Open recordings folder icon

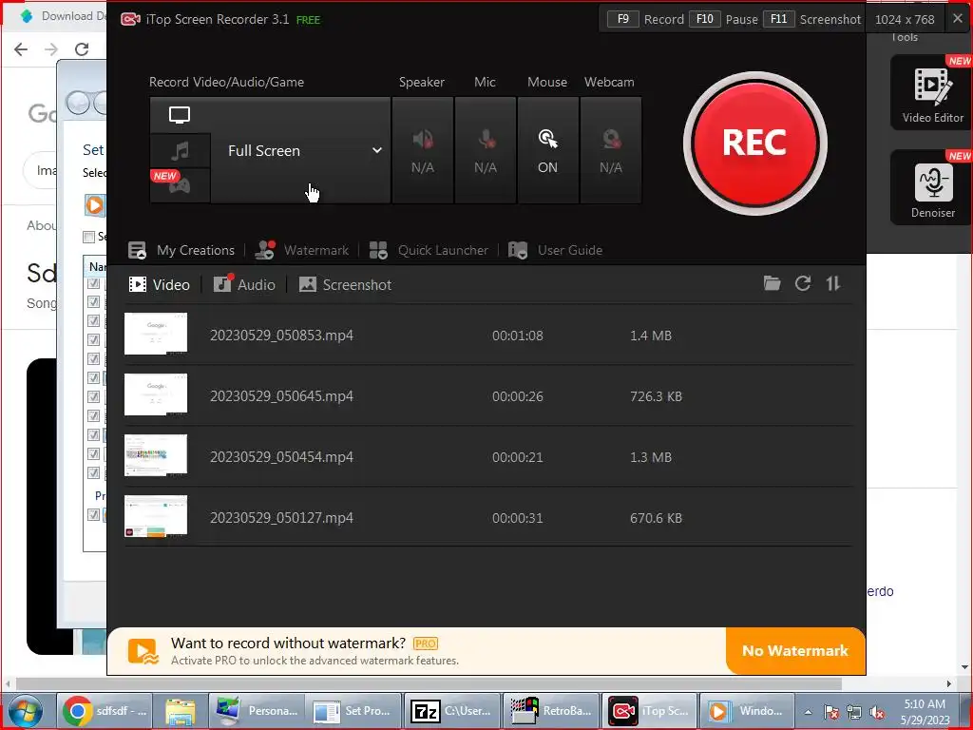[x=772, y=283]
